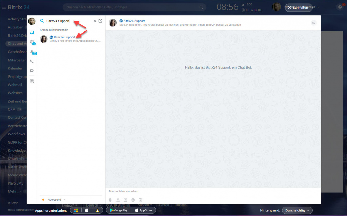
Task: Open Websites in the left menu
Action: click(x=15, y=93)
